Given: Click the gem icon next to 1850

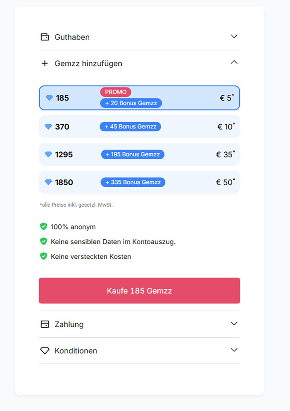Looking at the screenshot, I should pyautogui.click(x=48, y=183).
